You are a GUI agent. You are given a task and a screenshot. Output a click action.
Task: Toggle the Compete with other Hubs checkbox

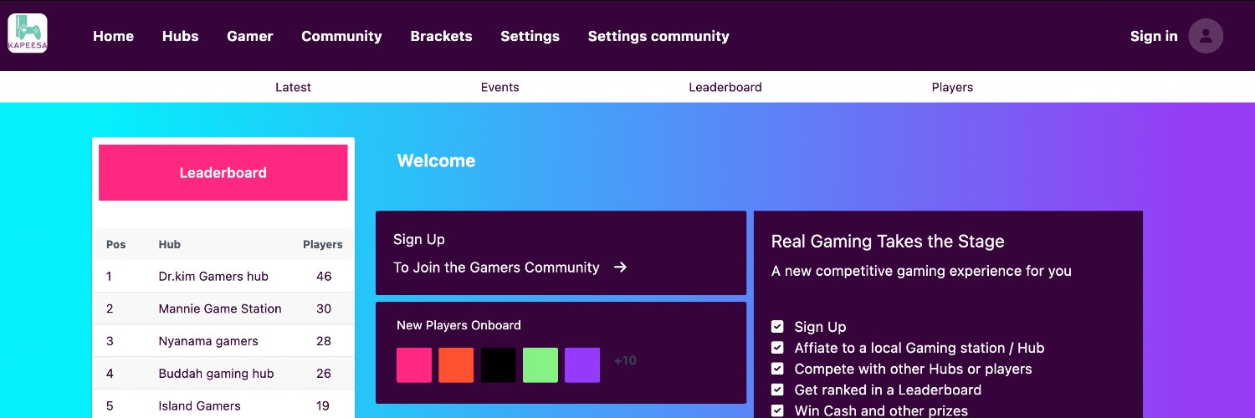click(x=777, y=369)
